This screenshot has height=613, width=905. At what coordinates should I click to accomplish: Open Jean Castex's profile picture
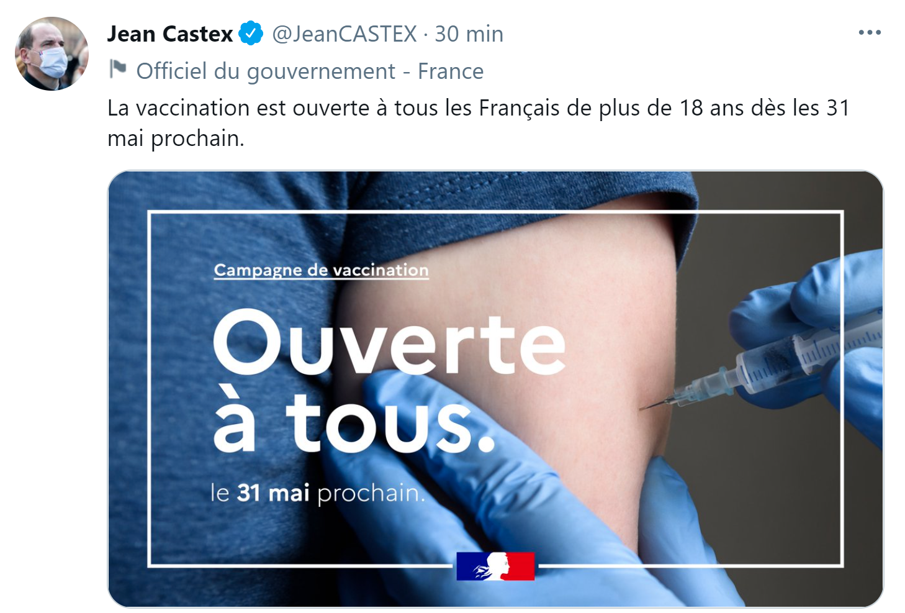click(x=52, y=54)
